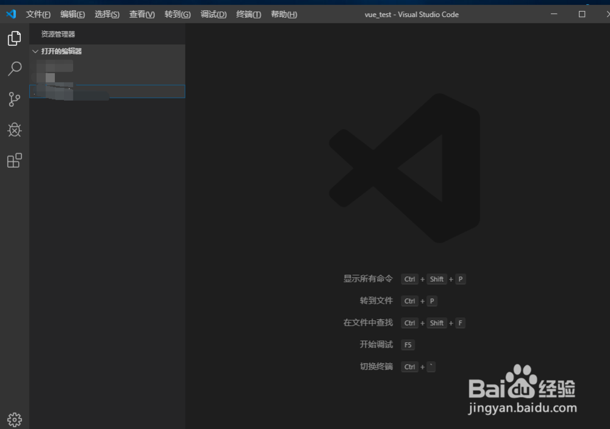Open the Manage gear icon
The width and height of the screenshot is (610, 429).
click(x=15, y=420)
